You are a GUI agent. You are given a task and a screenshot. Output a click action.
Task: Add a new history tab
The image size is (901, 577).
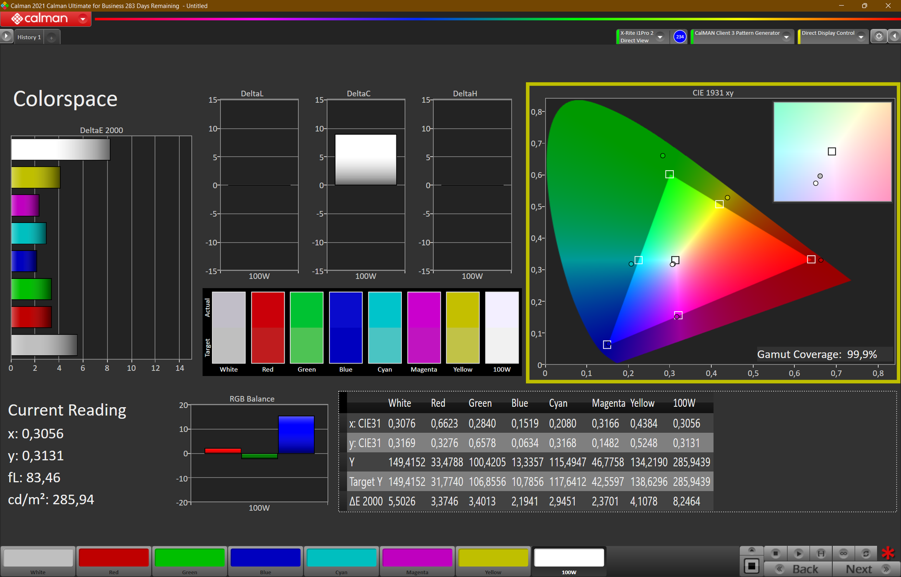pyautogui.click(x=51, y=38)
